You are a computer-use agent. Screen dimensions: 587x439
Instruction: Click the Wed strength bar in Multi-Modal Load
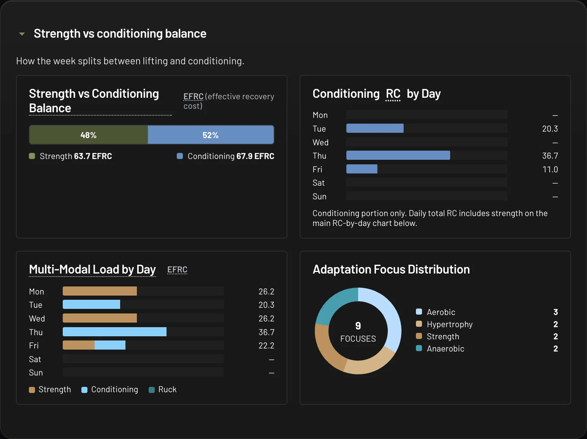(100, 318)
